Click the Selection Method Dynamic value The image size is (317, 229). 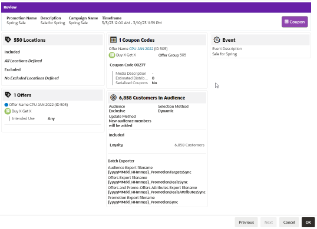pyautogui.click(x=166, y=111)
